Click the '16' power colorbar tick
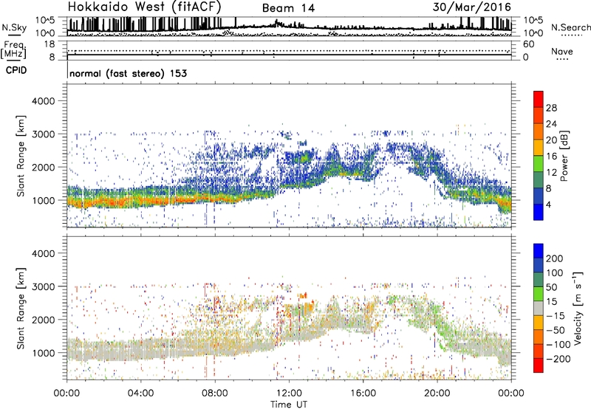The width and height of the screenshot is (591, 409). coord(551,157)
